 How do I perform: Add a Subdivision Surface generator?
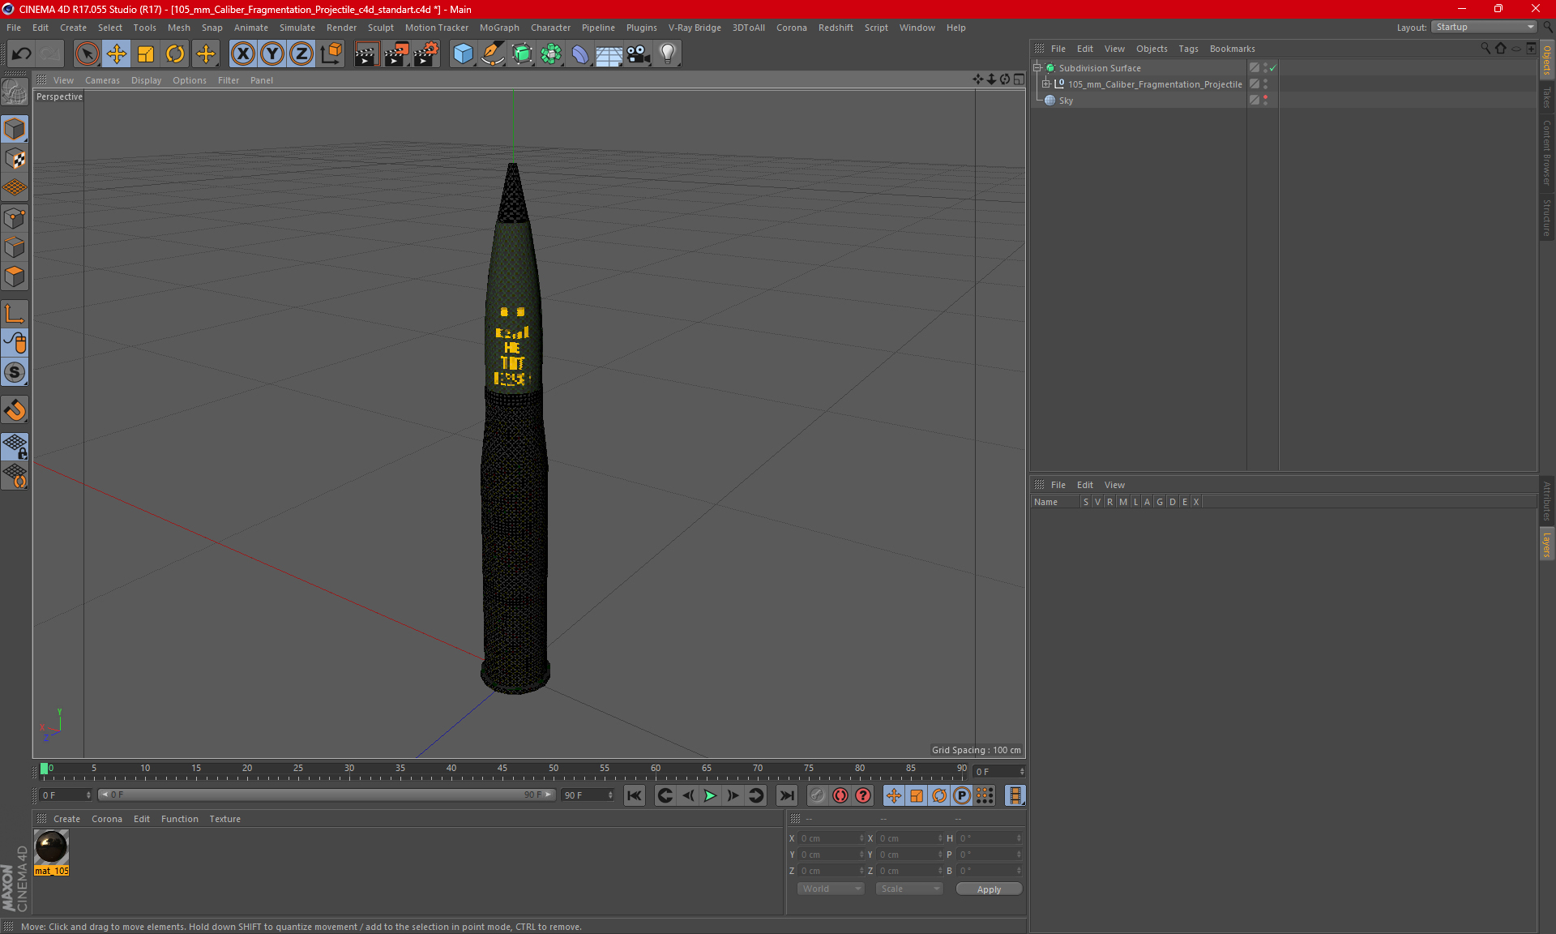click(x=522, y=54)
